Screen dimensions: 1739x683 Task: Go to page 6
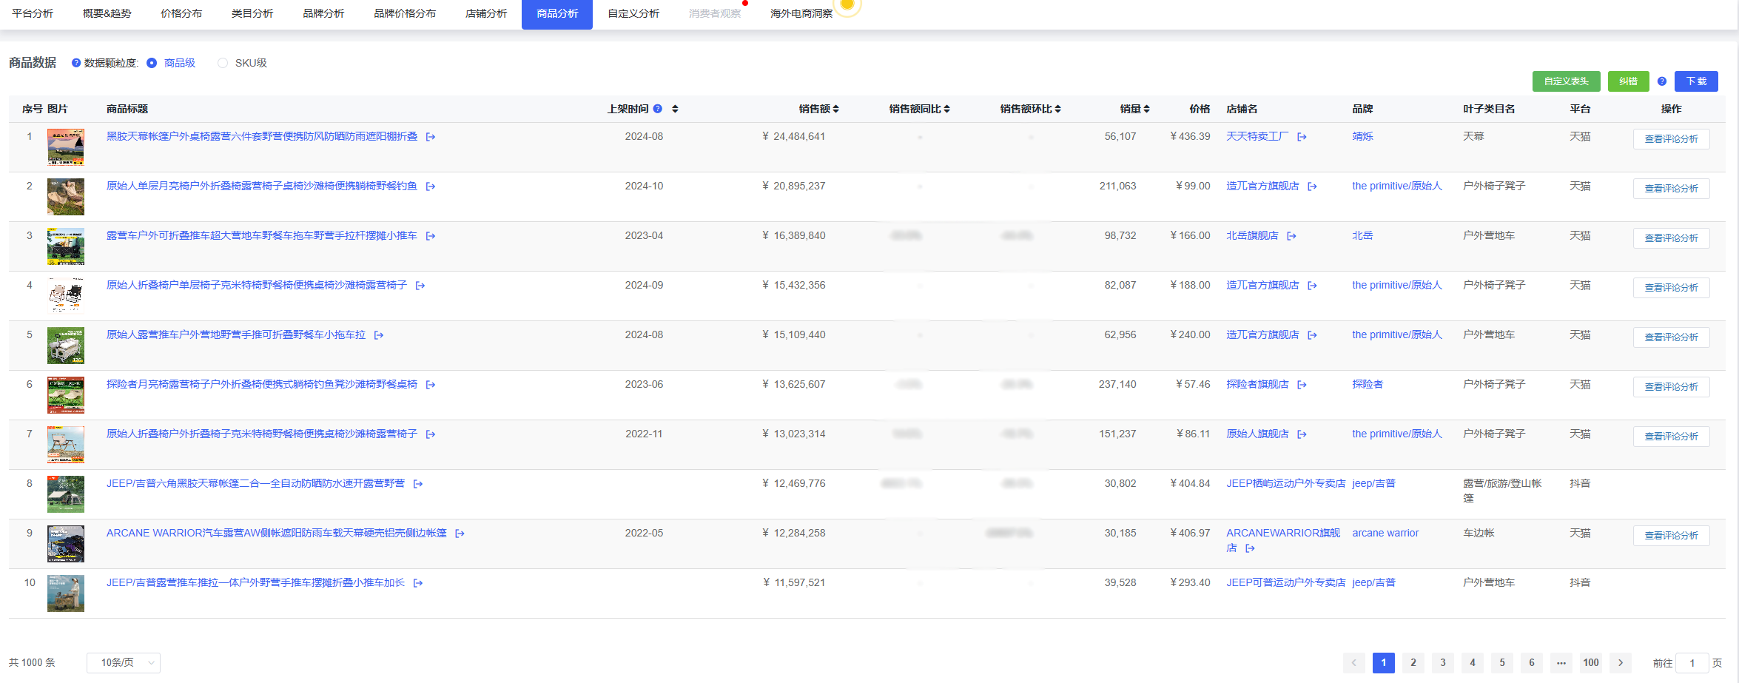click(x=1532, y=663)
